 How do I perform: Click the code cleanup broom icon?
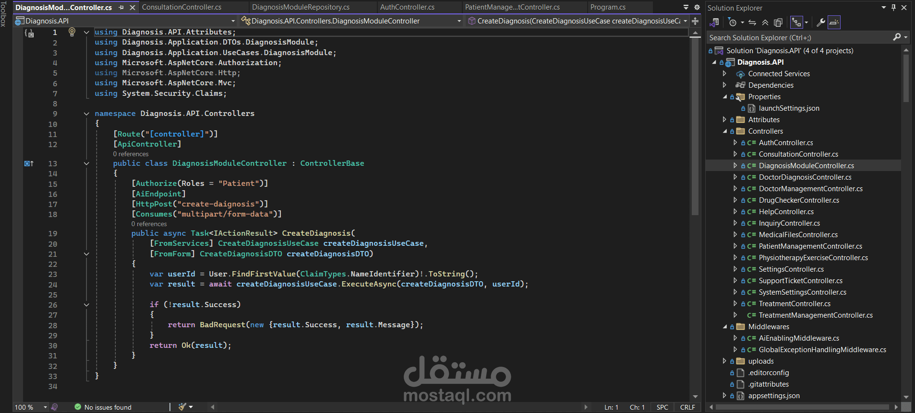tap(182, 407)
